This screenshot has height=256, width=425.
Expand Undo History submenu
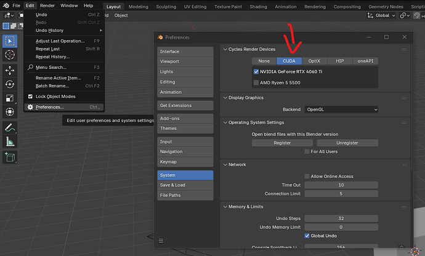pos(64,30)
